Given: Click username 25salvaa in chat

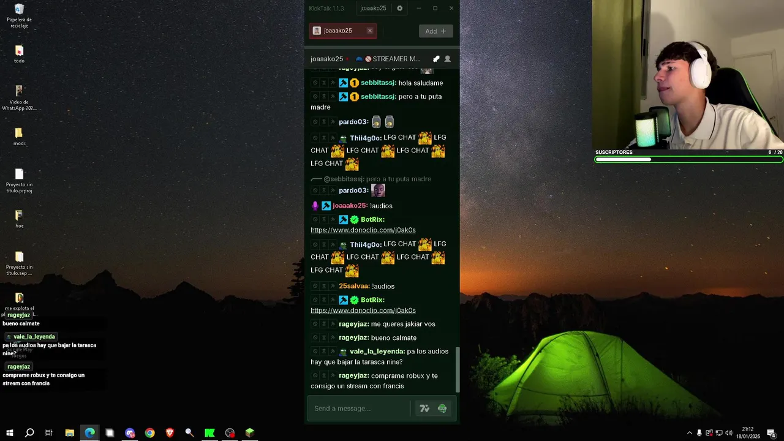Looking at the screenshot, I should coord(354,286).
